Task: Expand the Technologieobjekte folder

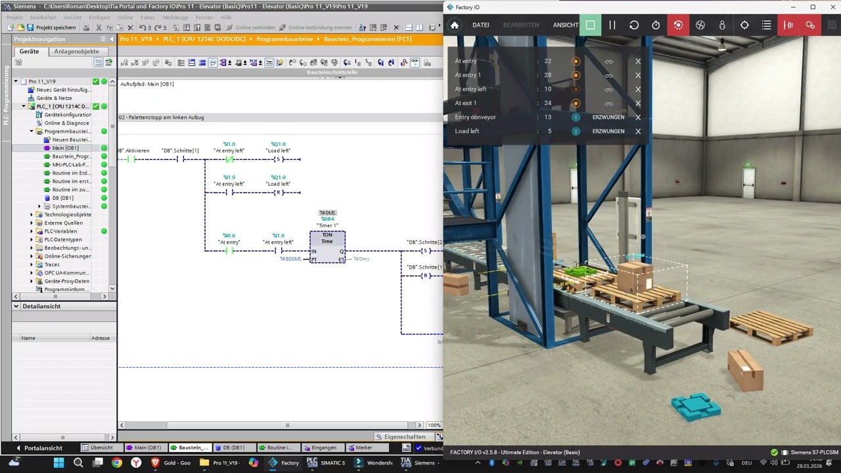Action: 31,215
